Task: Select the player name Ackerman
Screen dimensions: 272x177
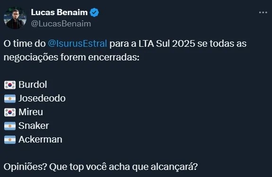Action: click(x=40, y=139)
